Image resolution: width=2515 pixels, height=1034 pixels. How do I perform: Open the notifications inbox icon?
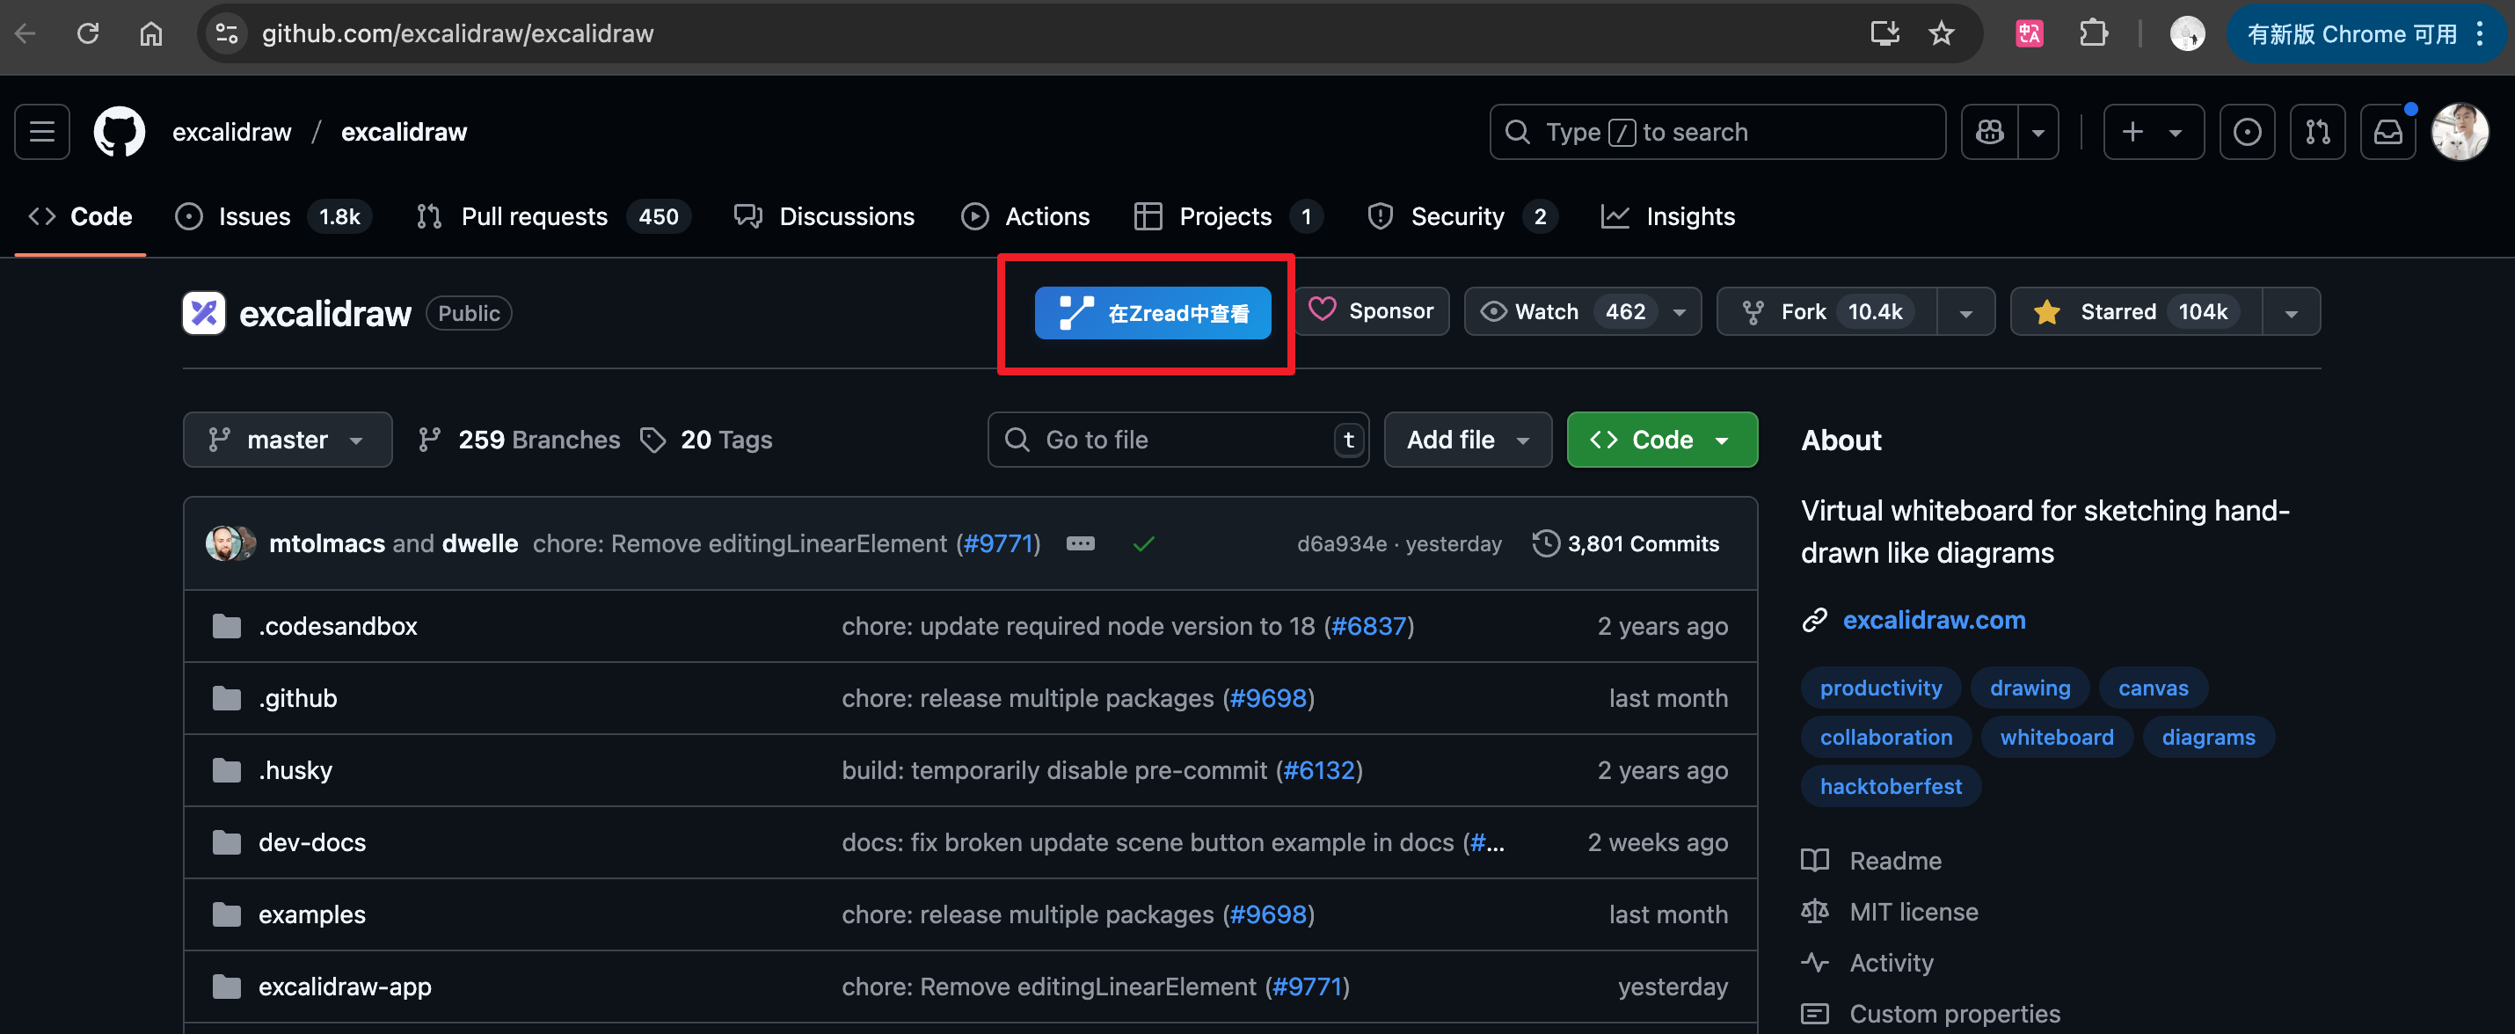(2387, 132)
